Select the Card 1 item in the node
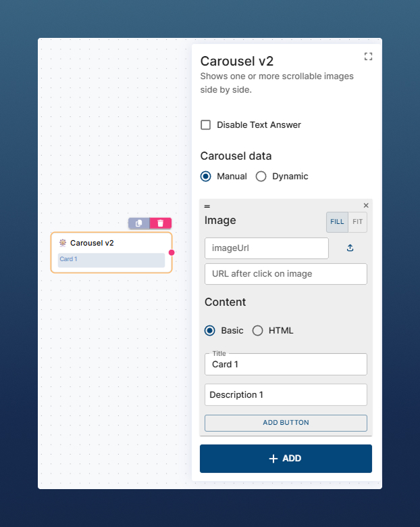This screenshot has width=420, height=527. coord(111,260)
